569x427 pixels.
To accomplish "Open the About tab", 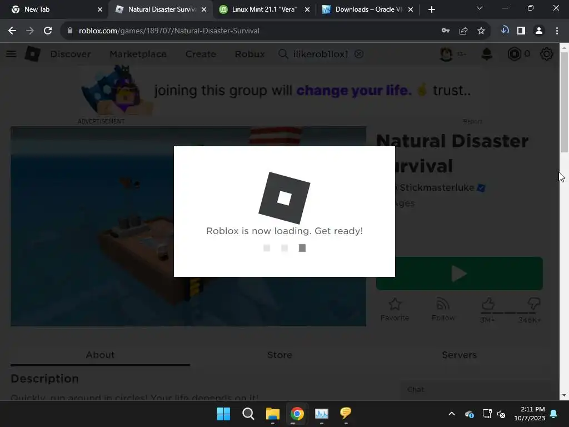I will pyautogui.click(x=100, y=355).
